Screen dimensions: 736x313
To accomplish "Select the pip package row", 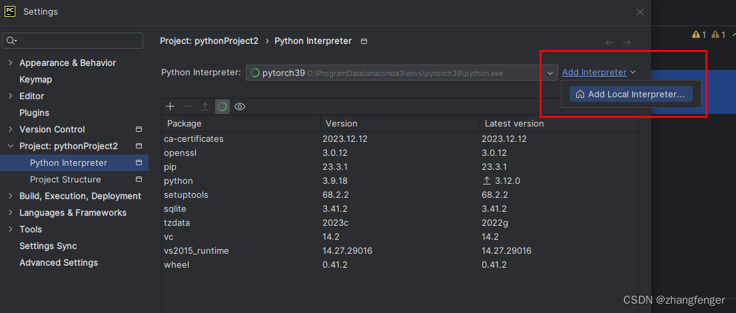I will 400,166.
